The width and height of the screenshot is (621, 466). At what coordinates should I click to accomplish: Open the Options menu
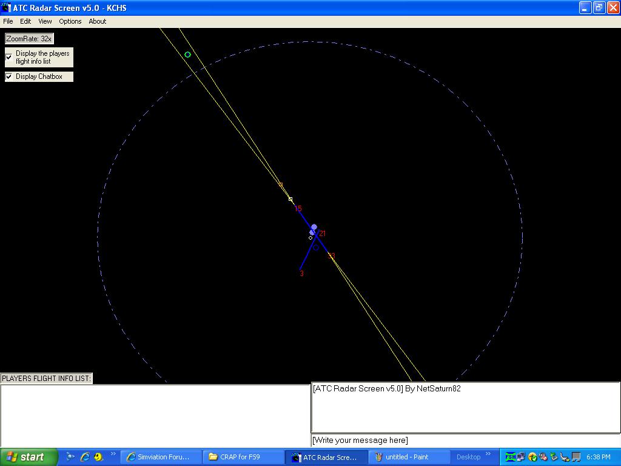[x=70, y=21]
